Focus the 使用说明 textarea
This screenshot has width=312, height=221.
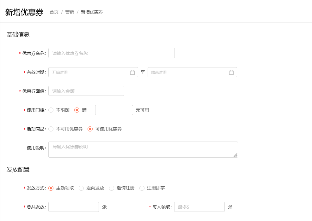click(x=143, y=149)
